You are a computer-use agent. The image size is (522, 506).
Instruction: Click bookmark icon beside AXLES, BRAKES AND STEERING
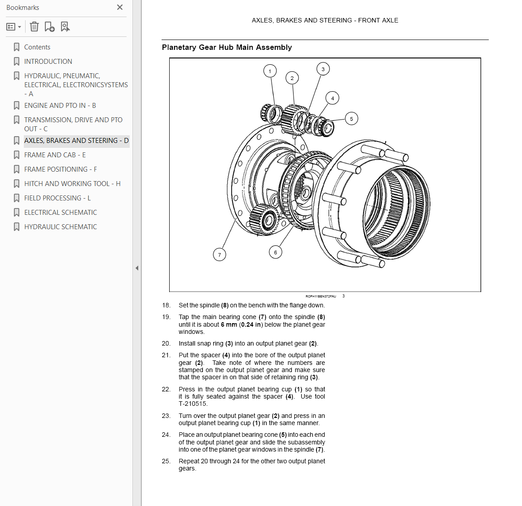[x=16, y=141]
